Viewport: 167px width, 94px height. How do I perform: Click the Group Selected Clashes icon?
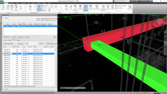(x=12, y=44)
